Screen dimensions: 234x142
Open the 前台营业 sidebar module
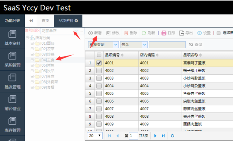pyautogui.click(x=13, y=103)
